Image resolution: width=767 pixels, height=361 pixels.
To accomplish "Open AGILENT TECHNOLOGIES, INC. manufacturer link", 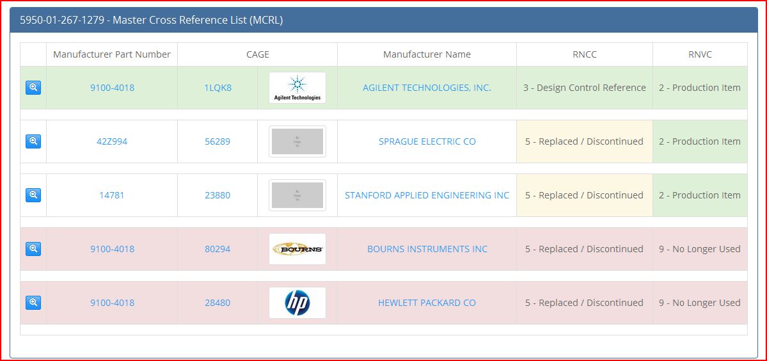I will tap(427, 88).
